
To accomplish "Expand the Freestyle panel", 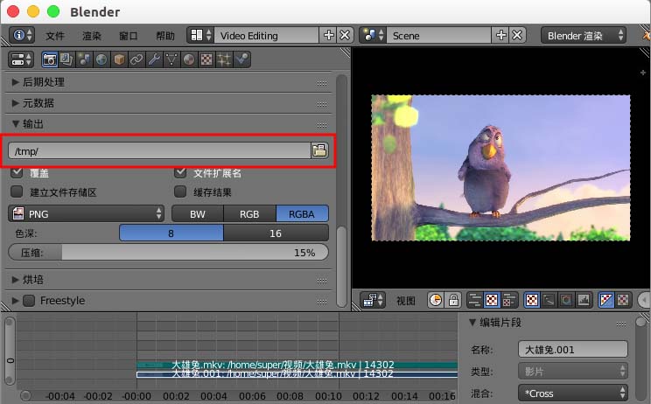I will (16, 300).
